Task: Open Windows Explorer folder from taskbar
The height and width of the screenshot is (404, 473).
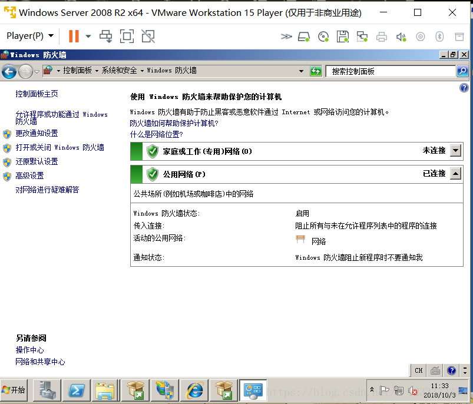Action: [105, 390]
